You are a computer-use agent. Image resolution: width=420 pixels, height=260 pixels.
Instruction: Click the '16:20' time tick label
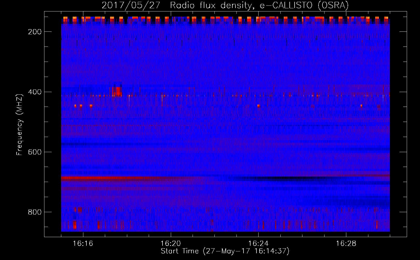pos(171,244)
